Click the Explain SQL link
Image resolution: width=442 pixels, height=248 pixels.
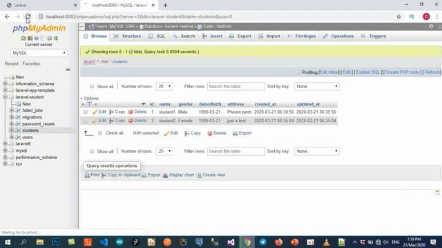(x=368, y=72)
